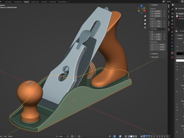Open the active Tool settings tab

pyautogui.click(x=172, y=9)
